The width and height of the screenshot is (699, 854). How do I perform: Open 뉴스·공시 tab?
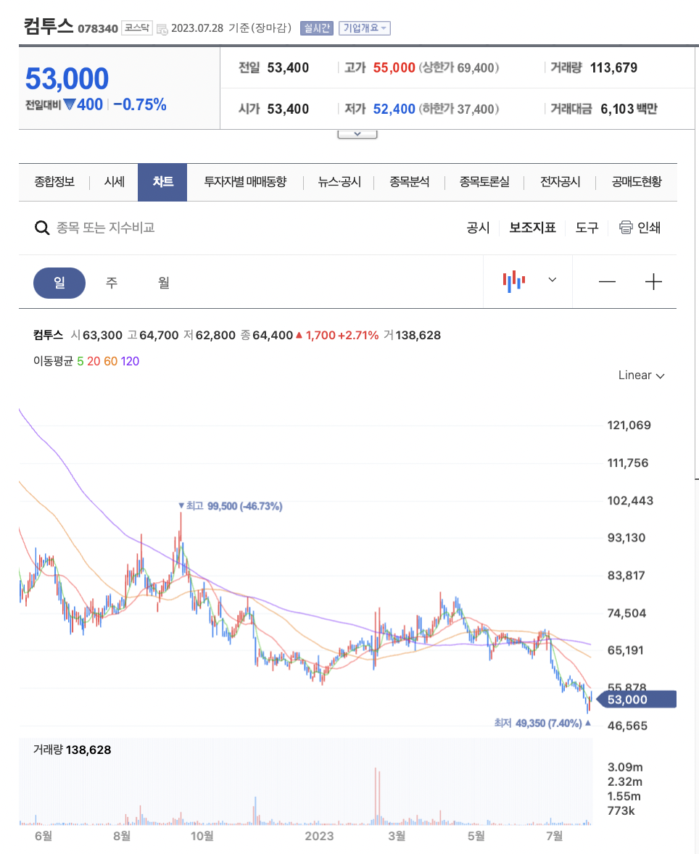(x=339, y=182)
